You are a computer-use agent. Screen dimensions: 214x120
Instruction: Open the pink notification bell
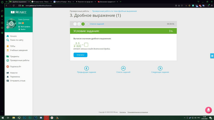tap(208, 110)
